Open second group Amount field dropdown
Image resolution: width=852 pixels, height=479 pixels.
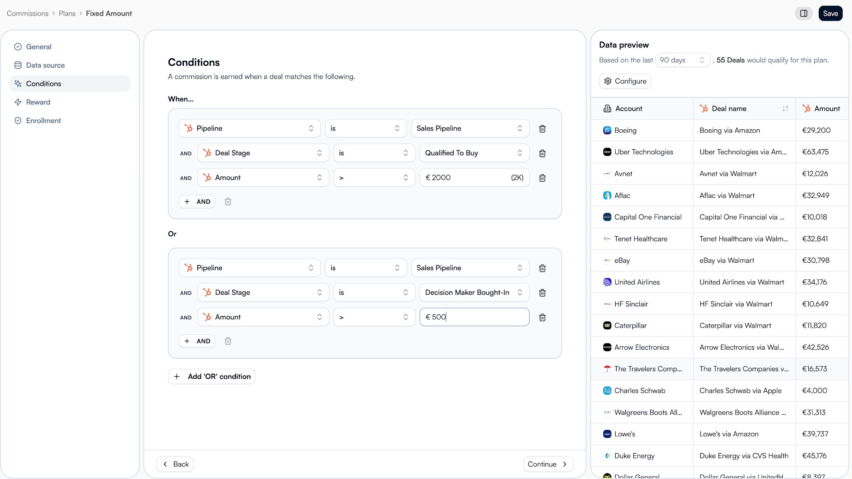[x=263, y=317]
